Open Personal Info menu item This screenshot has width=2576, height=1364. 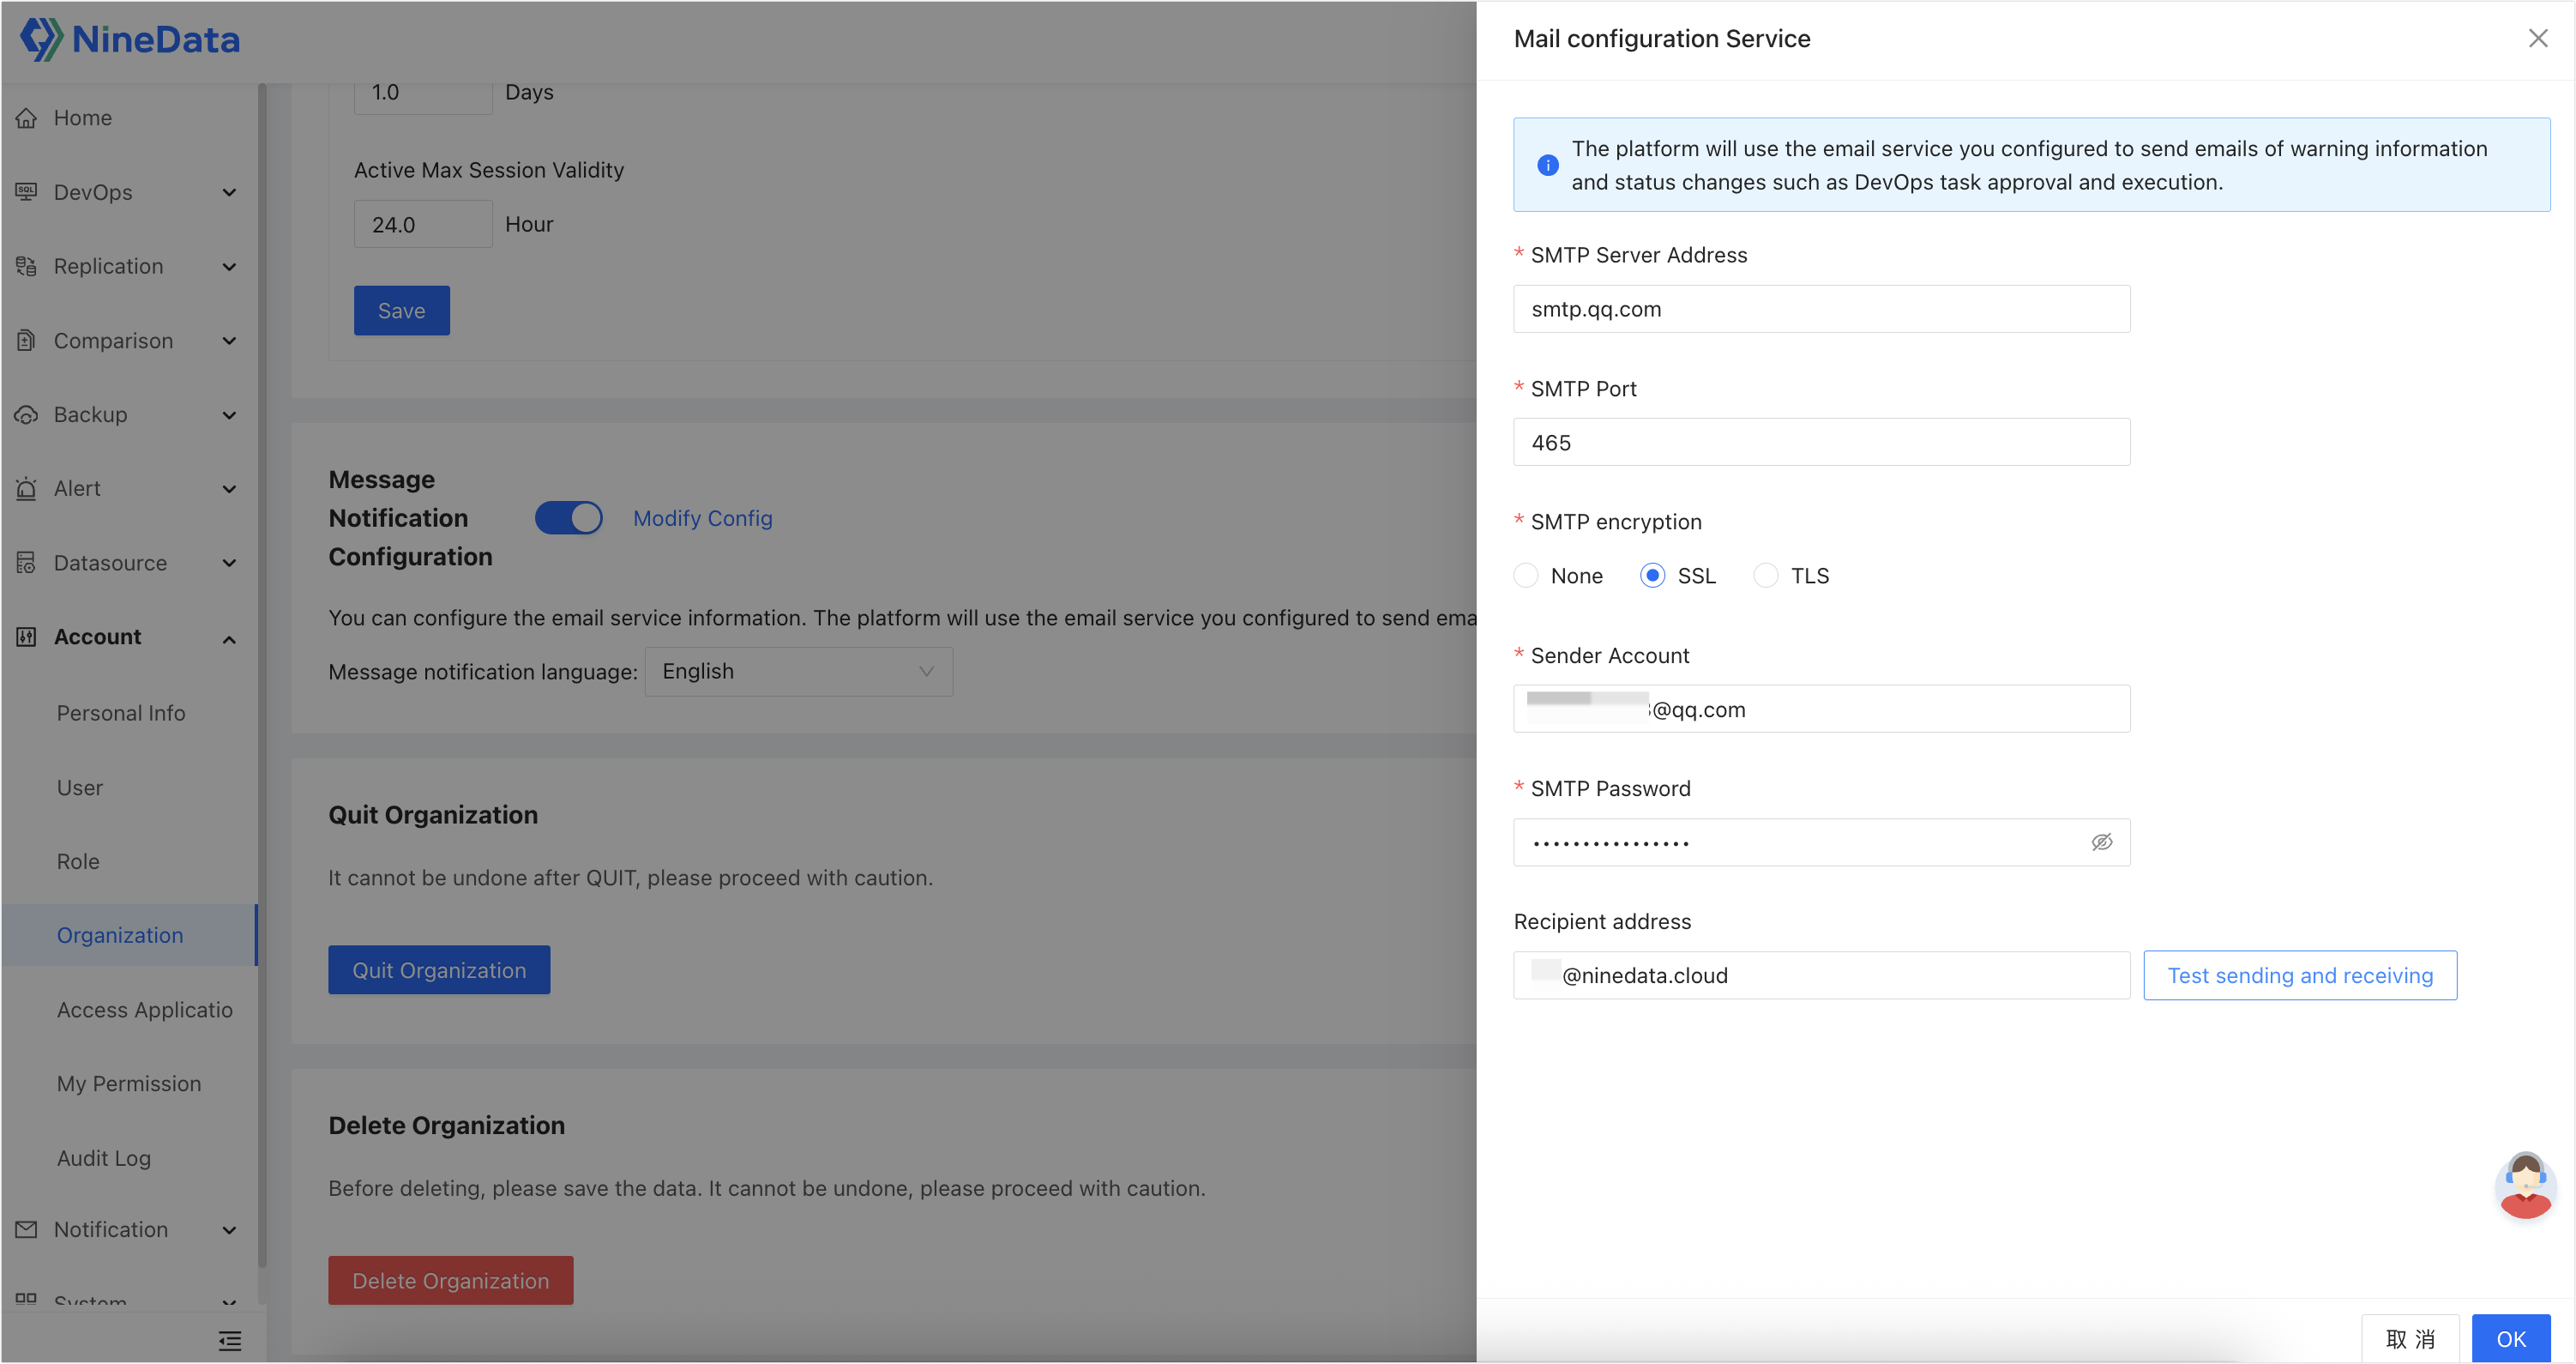point(121,714)
